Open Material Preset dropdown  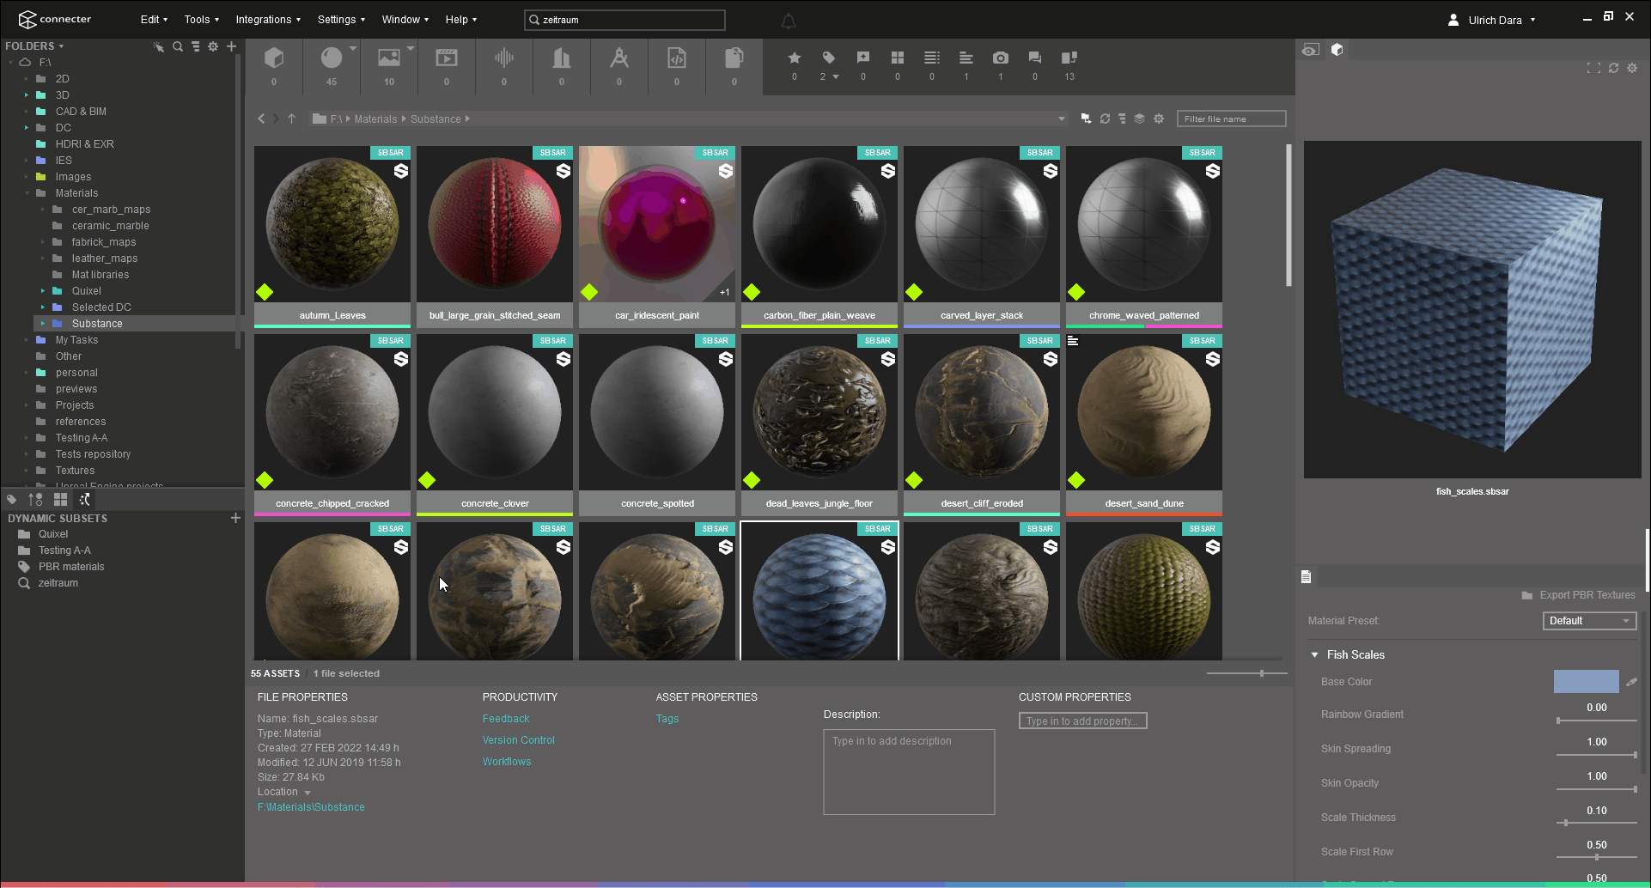coord(1589,621)
